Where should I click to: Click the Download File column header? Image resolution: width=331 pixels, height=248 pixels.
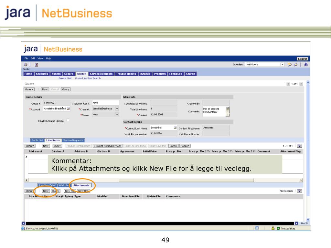[131, 197]
